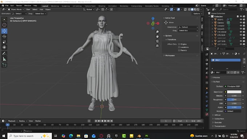Open the Object Data properties tab

click(207, 110)
